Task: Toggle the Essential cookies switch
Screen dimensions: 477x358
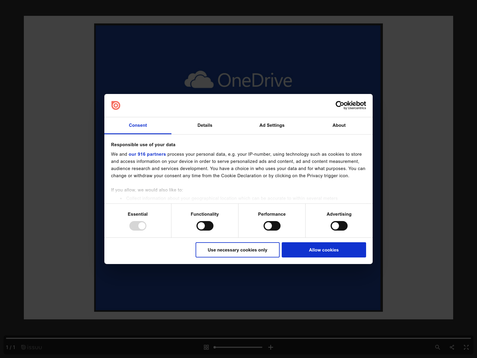Action: pos(138,226)
